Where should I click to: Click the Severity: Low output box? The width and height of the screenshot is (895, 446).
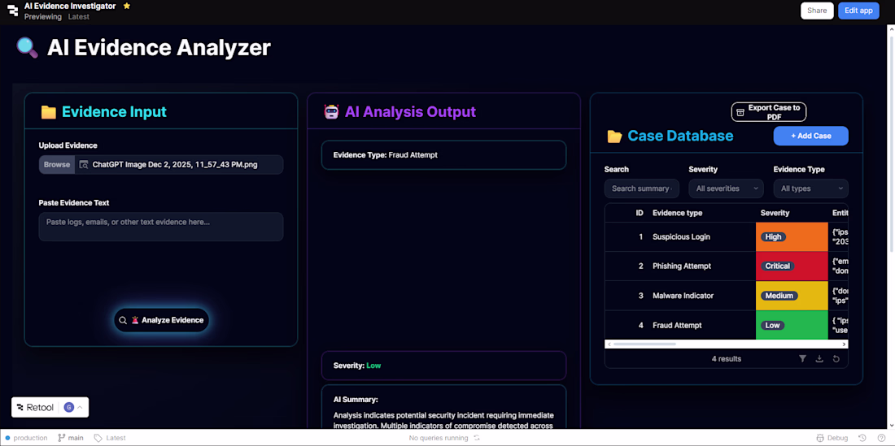point(443,366)
